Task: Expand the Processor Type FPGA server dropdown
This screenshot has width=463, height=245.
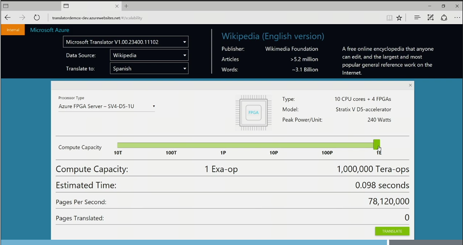Action: (x=106, y=107)
